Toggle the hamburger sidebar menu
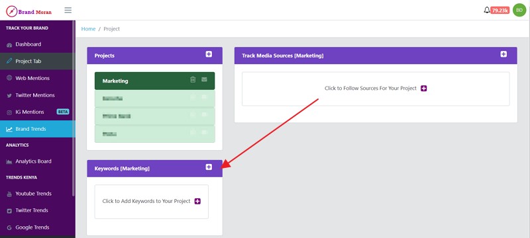The width and height of the screenshot is (530, 238). (x=68, y=10)
